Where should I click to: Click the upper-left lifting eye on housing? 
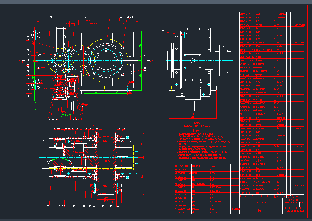(x=35, y=34)
